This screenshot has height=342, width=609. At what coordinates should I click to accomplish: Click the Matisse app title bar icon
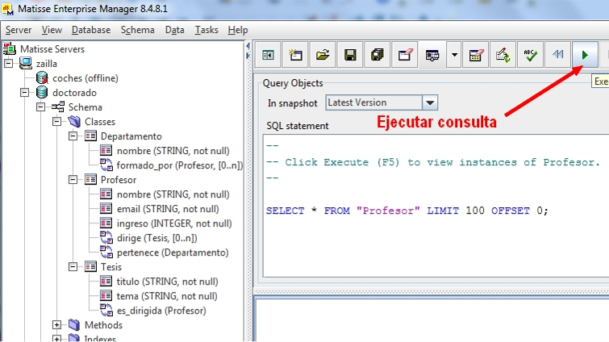point(8,9)
